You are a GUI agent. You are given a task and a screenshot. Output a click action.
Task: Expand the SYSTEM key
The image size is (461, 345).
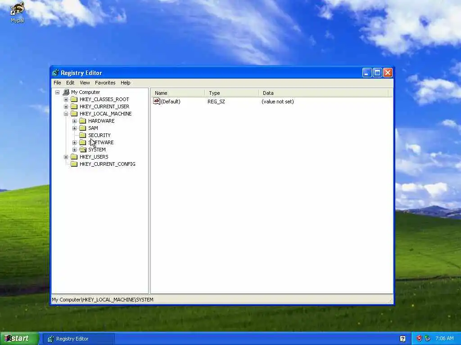pos(74,150)
